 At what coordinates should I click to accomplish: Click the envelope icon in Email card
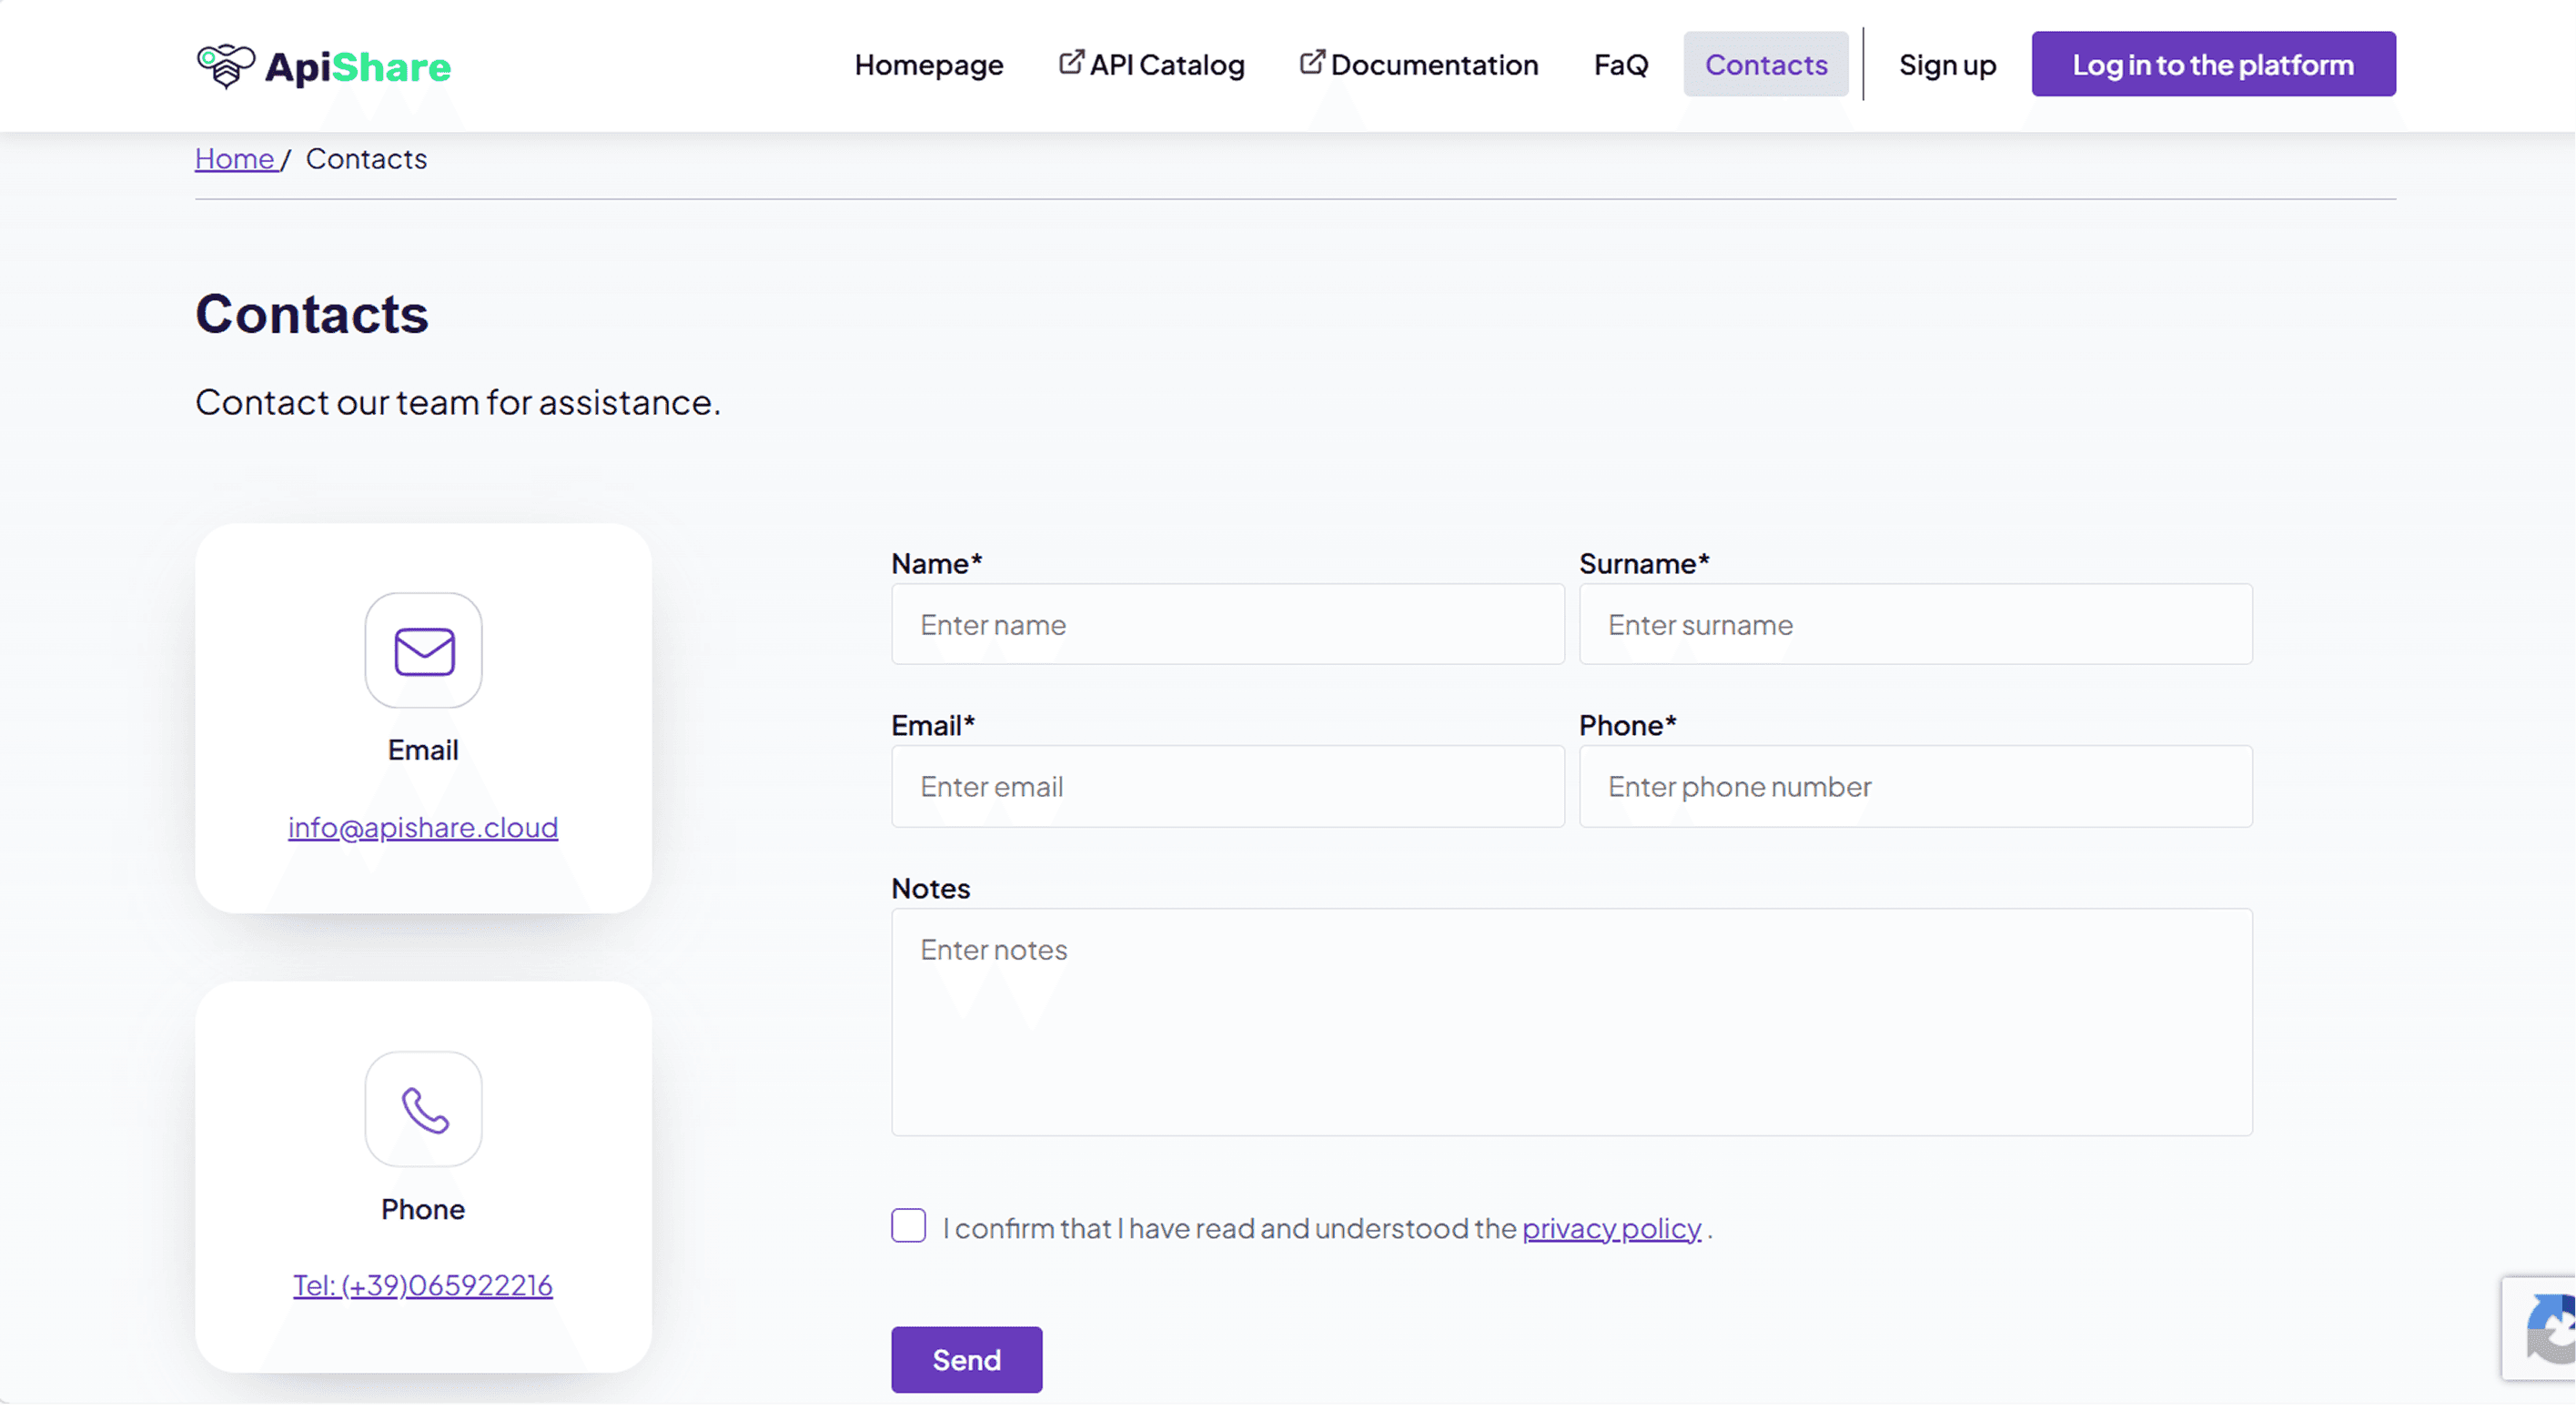pyautogui.click(x=424, y=652)
